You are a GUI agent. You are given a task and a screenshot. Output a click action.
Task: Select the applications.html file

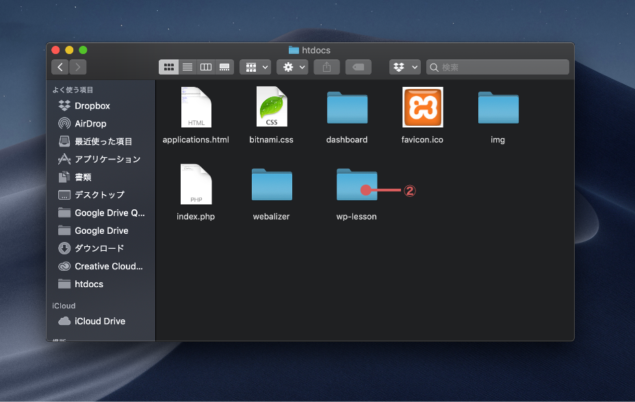196,107
